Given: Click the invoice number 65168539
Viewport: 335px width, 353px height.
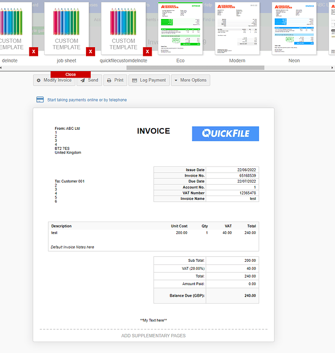Looking at the screenshot, I should click(247, 175).
